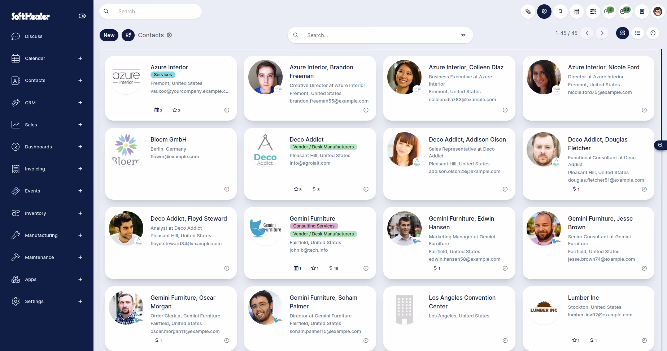Expand the Manufacturing plus submenu

[80, 235]
